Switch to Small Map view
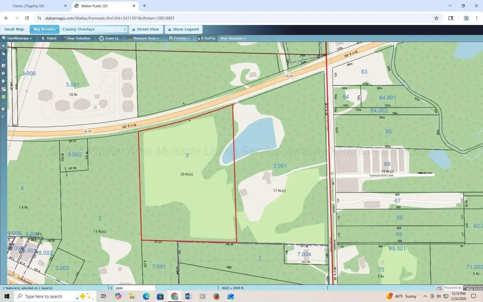This screenshot has width=483, height=302. [14, 29]
